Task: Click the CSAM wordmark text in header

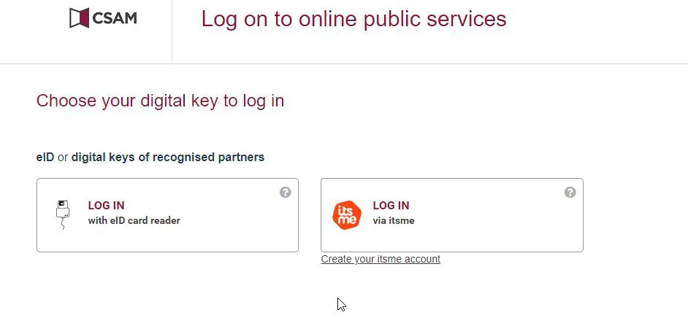Action: click(115, 18)
